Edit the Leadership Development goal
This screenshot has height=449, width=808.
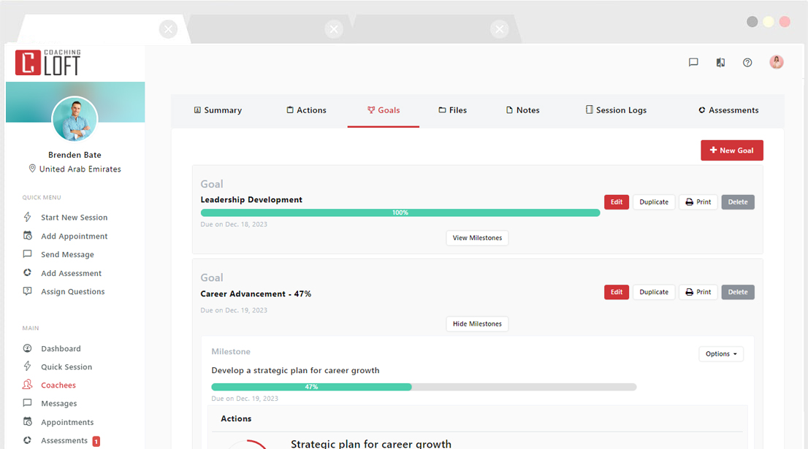pos(616,202)
